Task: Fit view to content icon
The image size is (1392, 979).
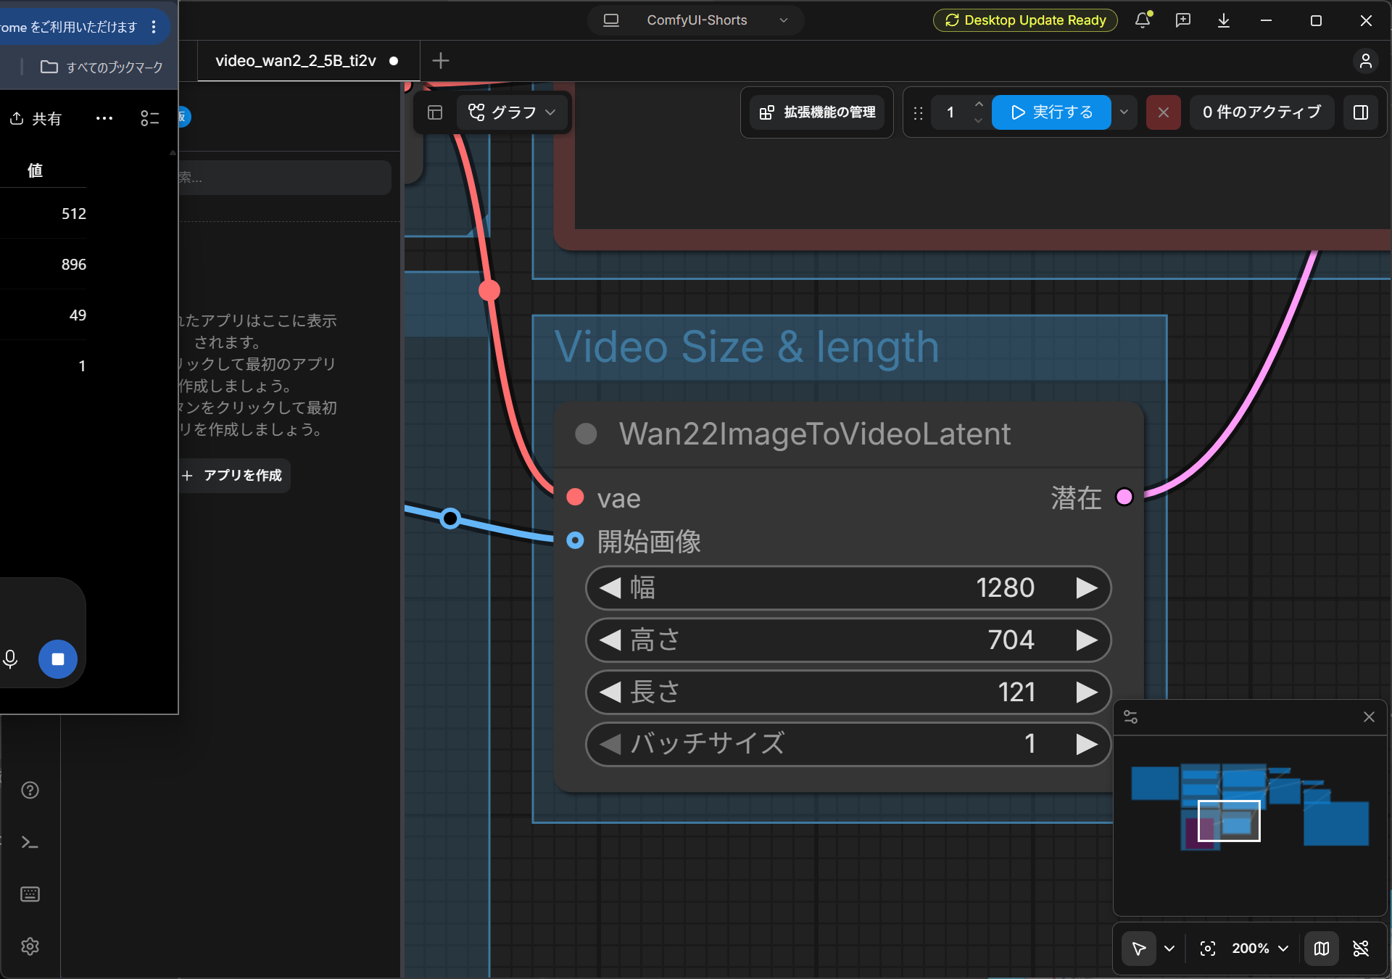Action: (1208, 948)
